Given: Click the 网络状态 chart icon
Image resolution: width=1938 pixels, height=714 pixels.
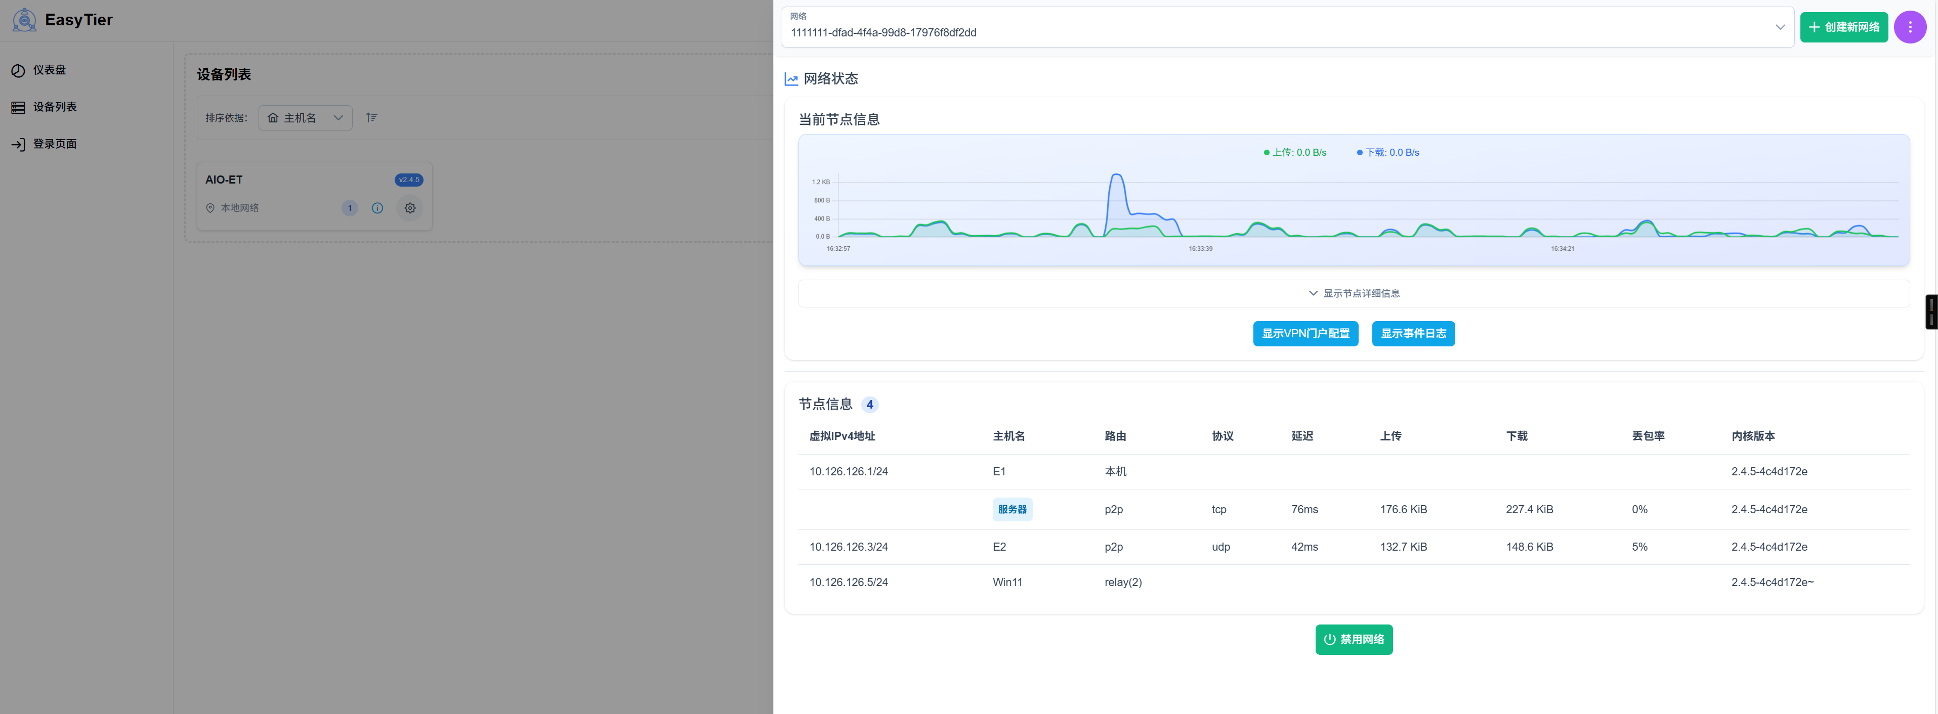Looking at the screenshot, I should pyautogui.click(x=791, y=78).
